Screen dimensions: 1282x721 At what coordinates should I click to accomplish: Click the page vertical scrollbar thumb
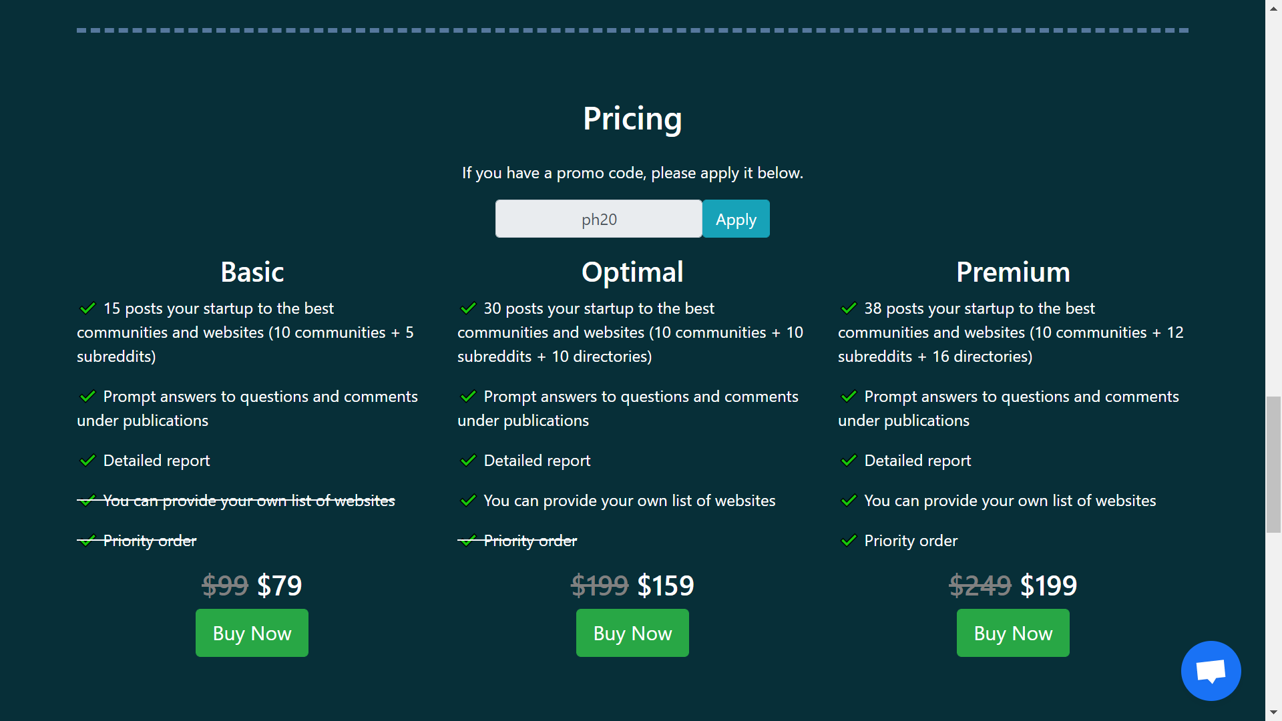coord(1273,464)
